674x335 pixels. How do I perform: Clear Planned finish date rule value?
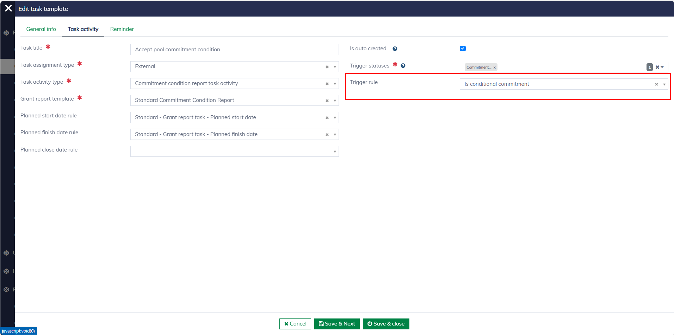[327, 135]
